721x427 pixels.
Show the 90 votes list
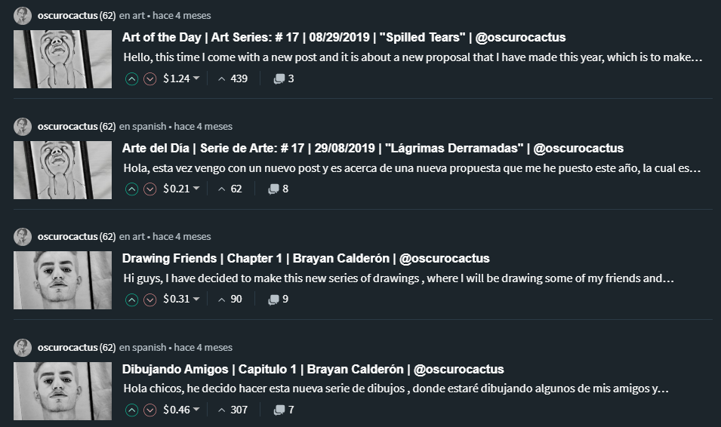[x=230, y=300]
